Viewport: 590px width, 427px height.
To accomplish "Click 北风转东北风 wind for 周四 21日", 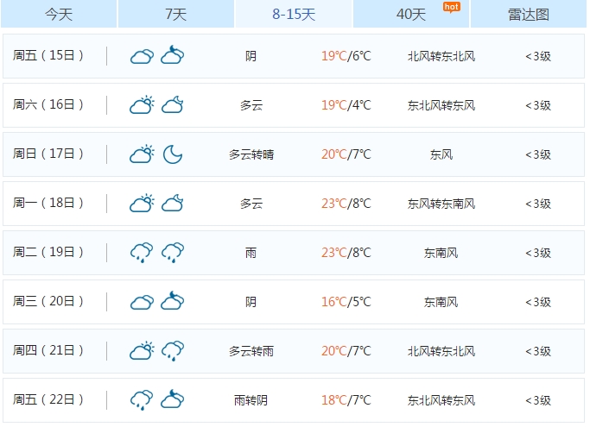I will pyautogui.click(x=441, y=351).
